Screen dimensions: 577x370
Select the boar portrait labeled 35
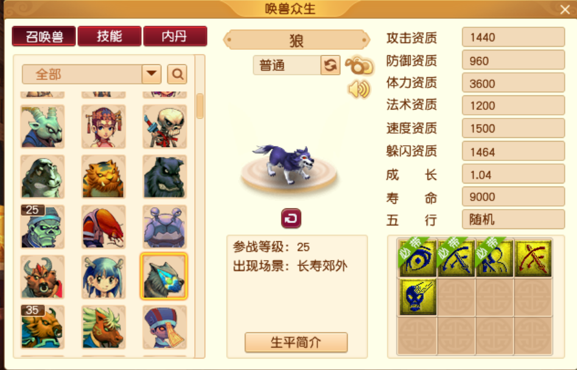tap(43, 327)
